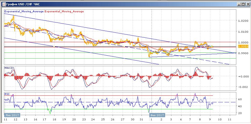Maximize the USD/CHF chart window
This screenshot has width=251, height=124.
(243, 4)
